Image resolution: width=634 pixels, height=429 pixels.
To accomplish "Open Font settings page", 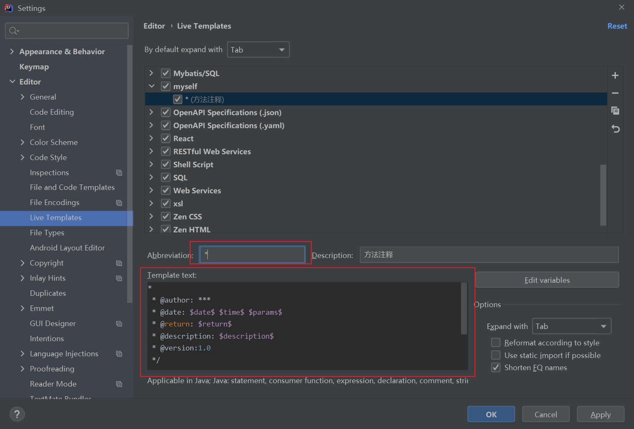I will tap(37, 127).
